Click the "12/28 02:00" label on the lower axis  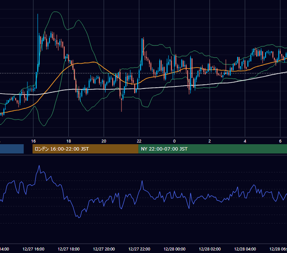(x=210, y=249)
